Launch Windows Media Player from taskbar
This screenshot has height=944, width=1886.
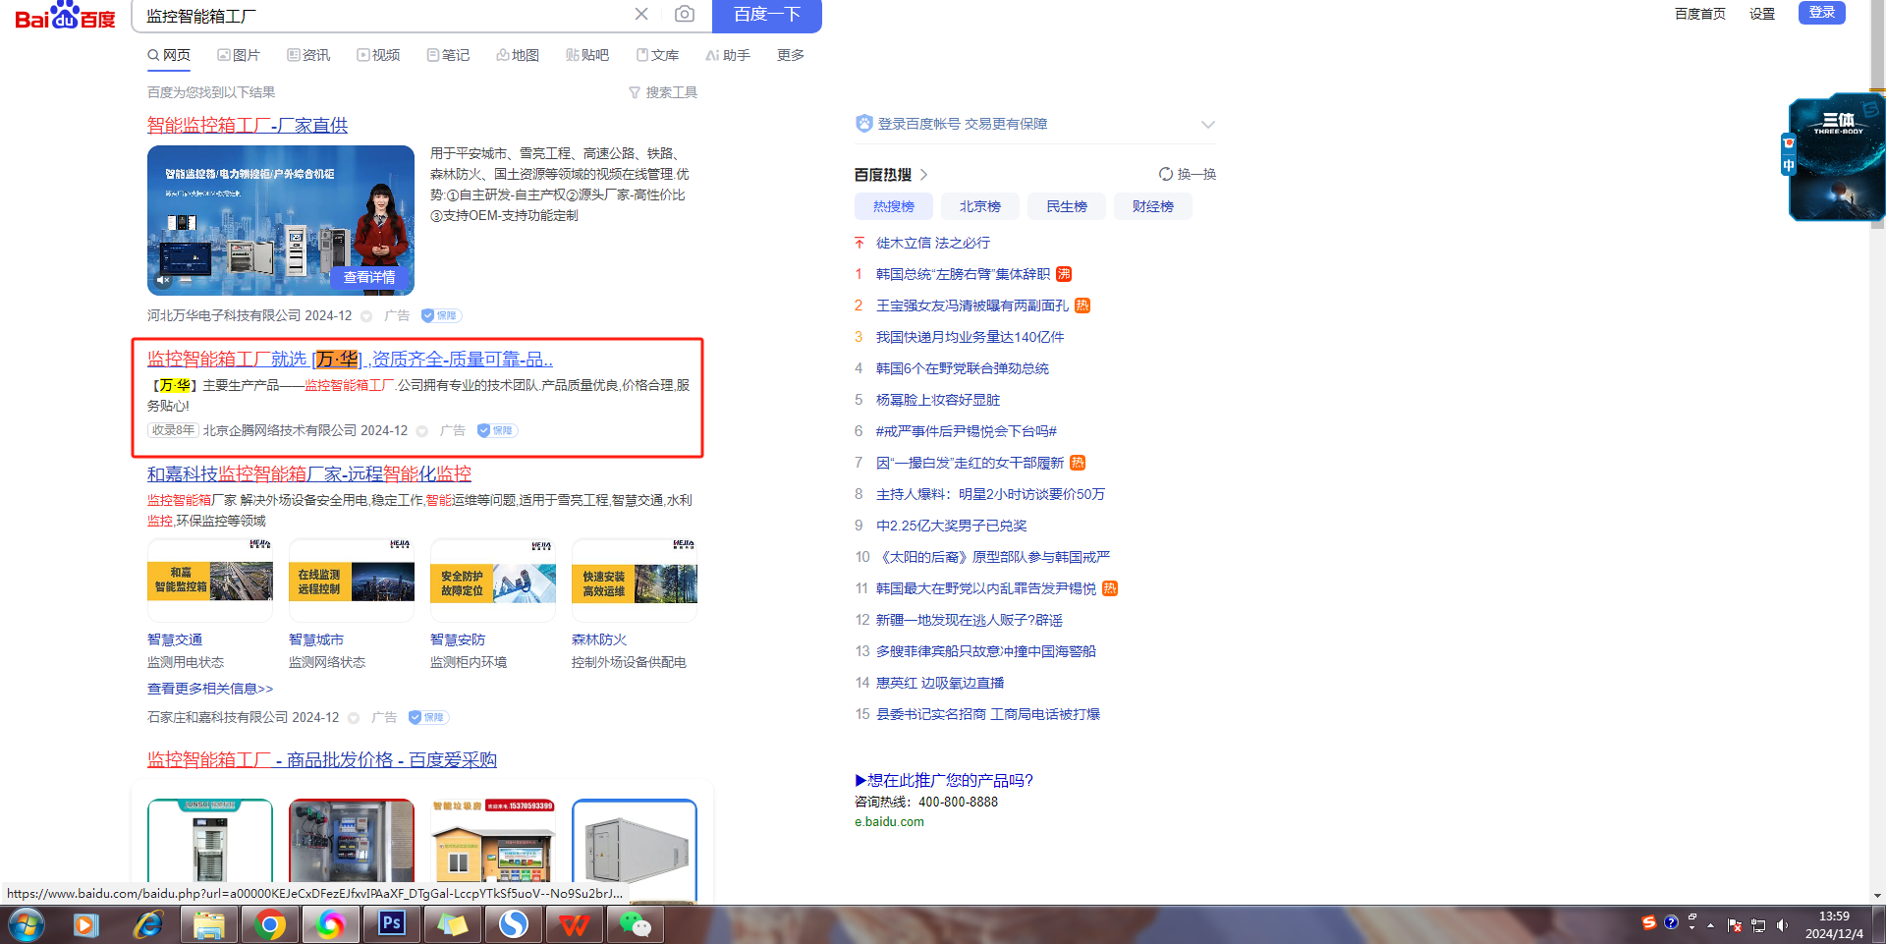tap(85, 924)
